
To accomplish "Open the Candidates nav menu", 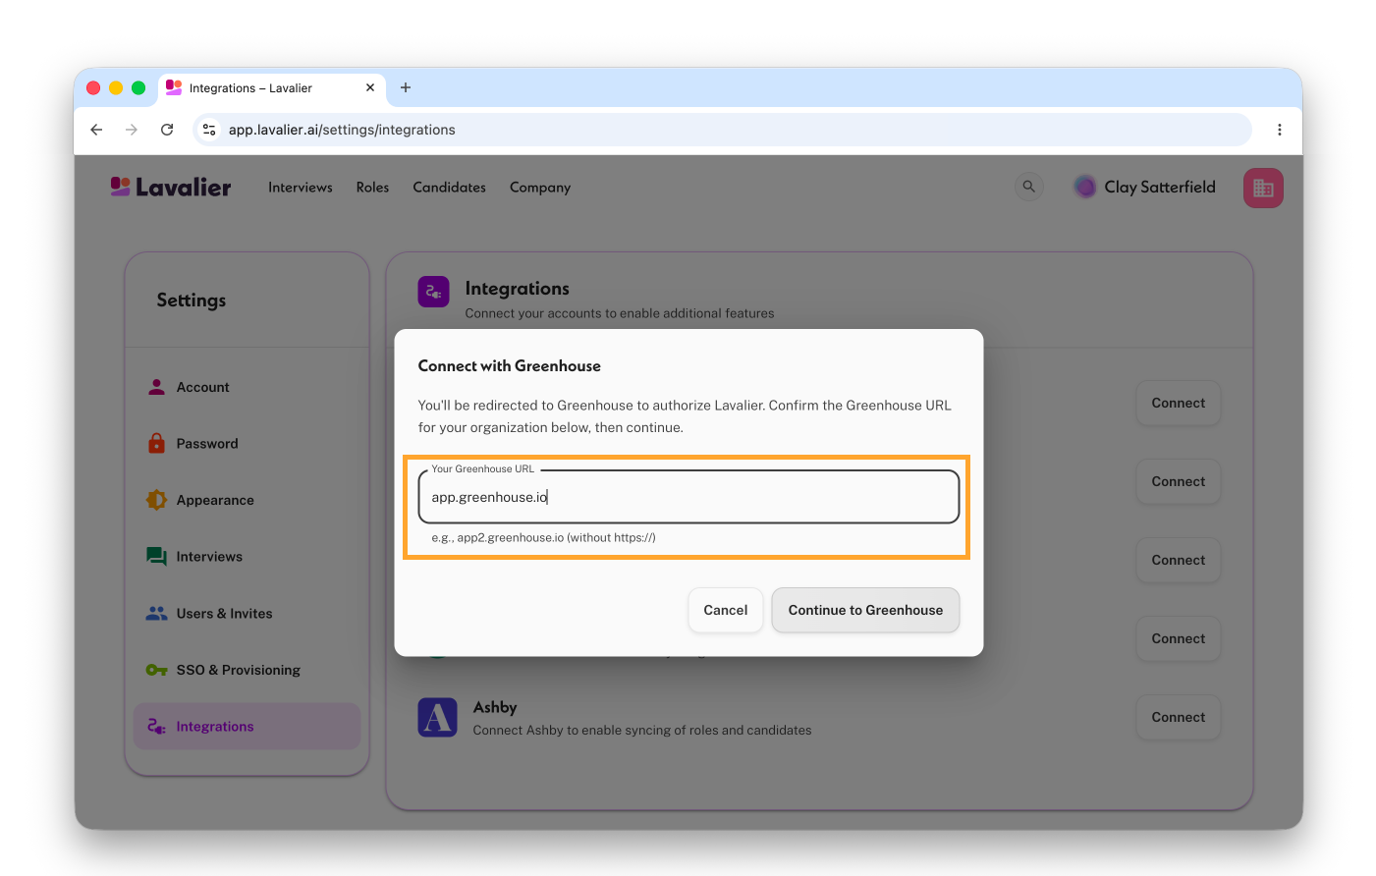I will click(449, 188).
